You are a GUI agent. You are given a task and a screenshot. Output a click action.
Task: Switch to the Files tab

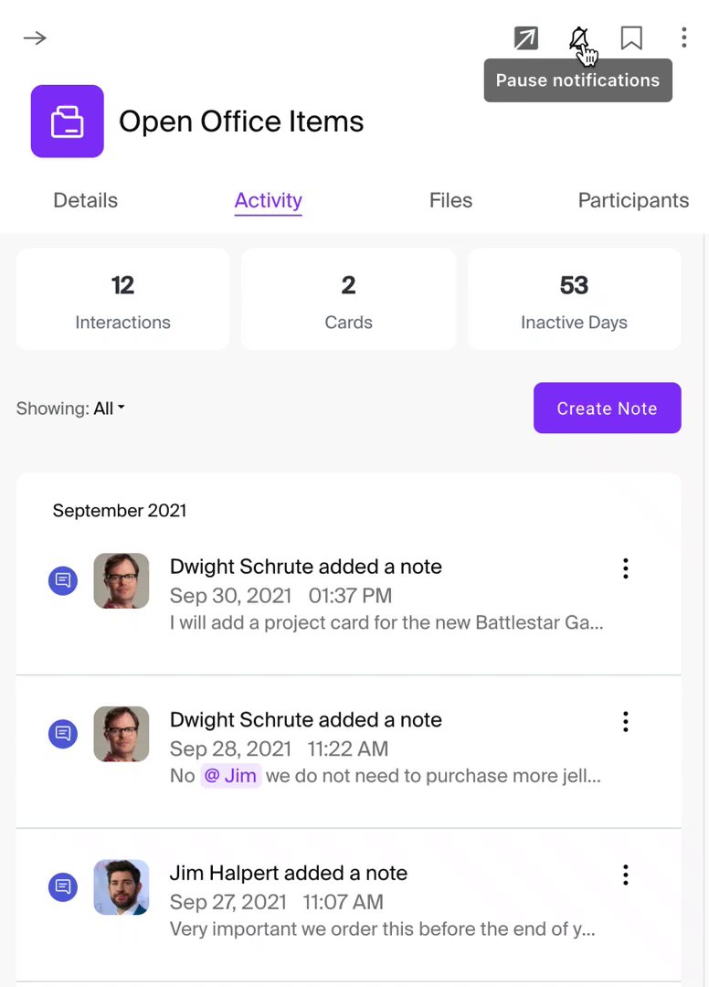450,200
